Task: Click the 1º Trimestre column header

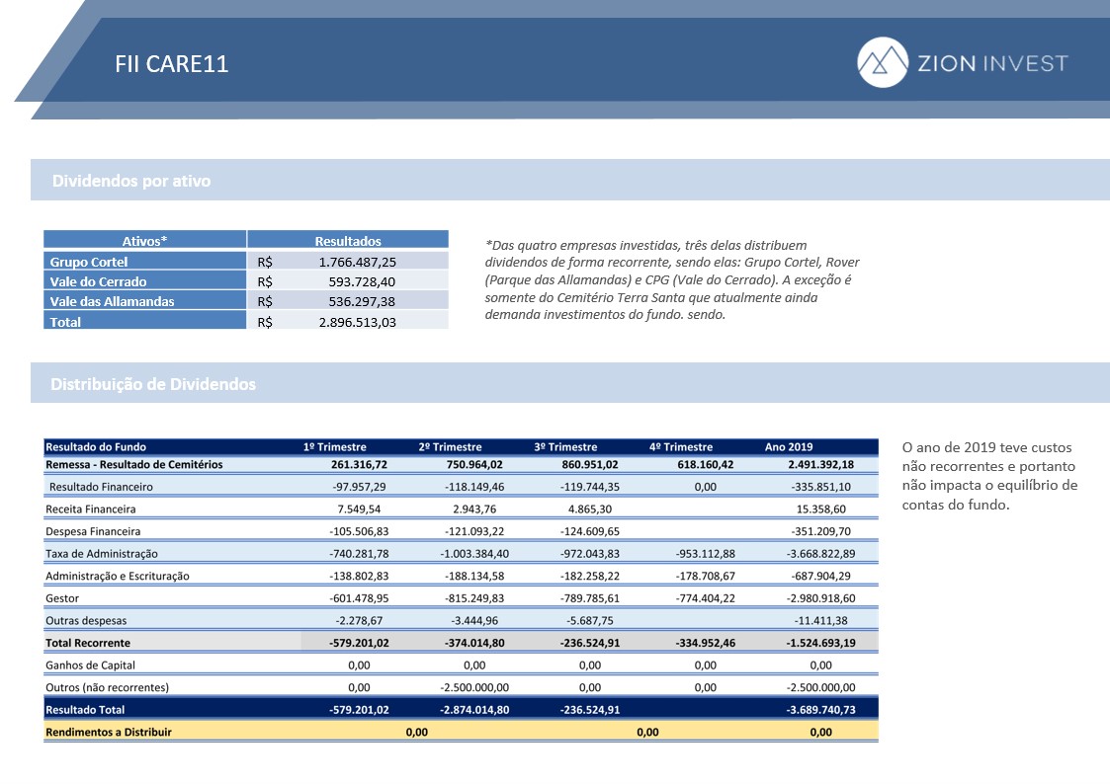Action: tap(335, 446)
